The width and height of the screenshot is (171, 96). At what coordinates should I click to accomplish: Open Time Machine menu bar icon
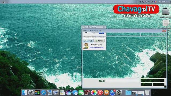coord(143,2)
